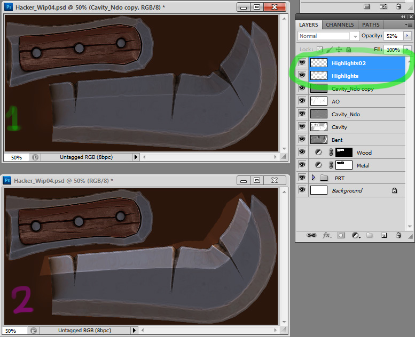Click the PRT group folder icon

coord(324,178)
